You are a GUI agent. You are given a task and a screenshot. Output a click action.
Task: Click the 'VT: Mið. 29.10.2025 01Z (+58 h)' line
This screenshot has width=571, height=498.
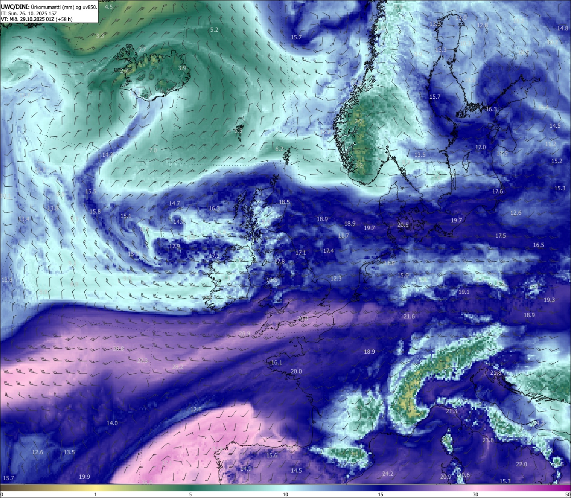[x=37, y=19]
